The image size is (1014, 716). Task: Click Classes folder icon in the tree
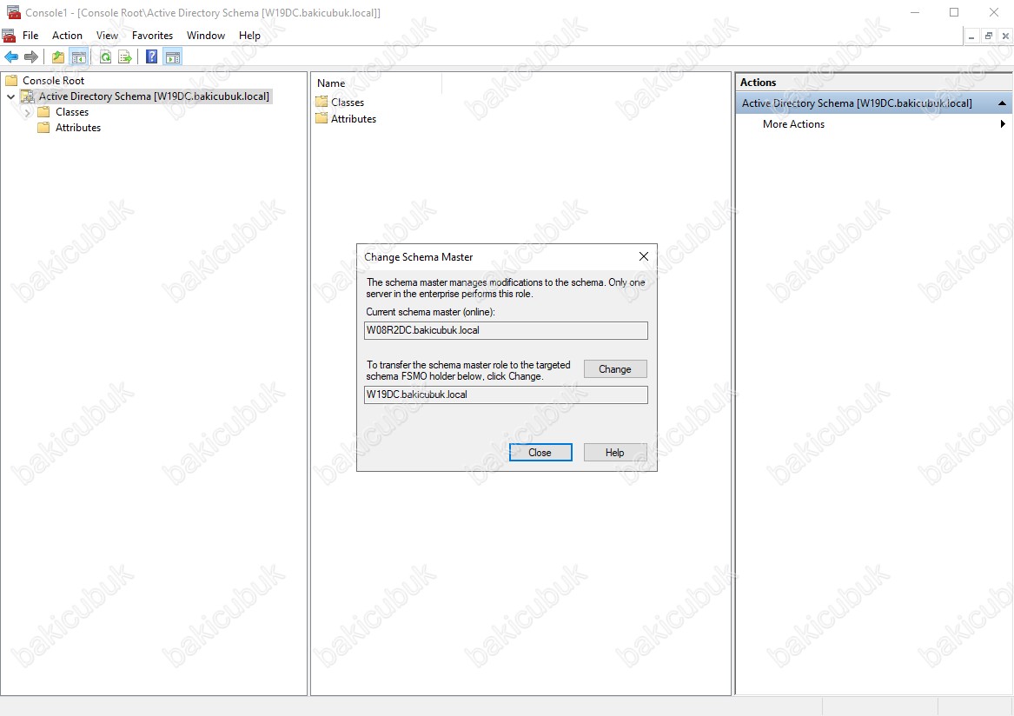[x=43, y=112]
